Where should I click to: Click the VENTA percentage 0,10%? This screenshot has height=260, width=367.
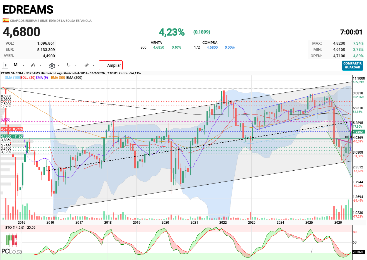click(x=176, y=47)
